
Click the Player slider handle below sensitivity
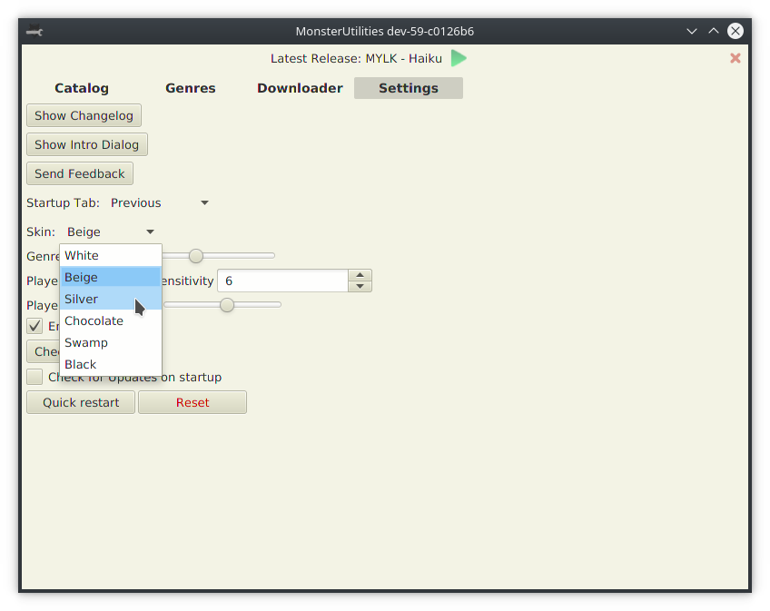click(x=227, y=305)
